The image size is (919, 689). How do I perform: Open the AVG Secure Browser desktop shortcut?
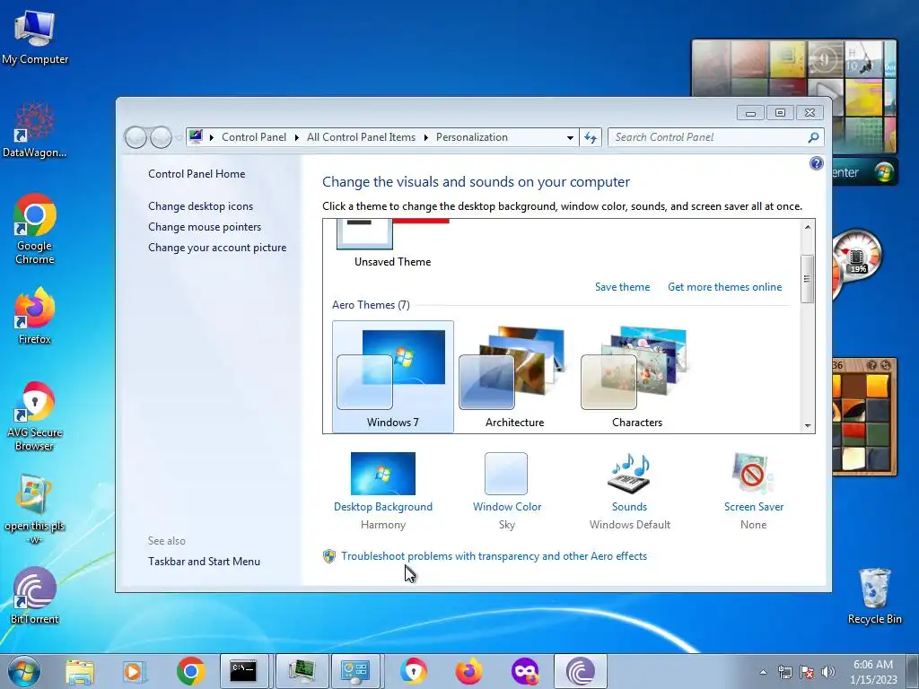[35, 416]
